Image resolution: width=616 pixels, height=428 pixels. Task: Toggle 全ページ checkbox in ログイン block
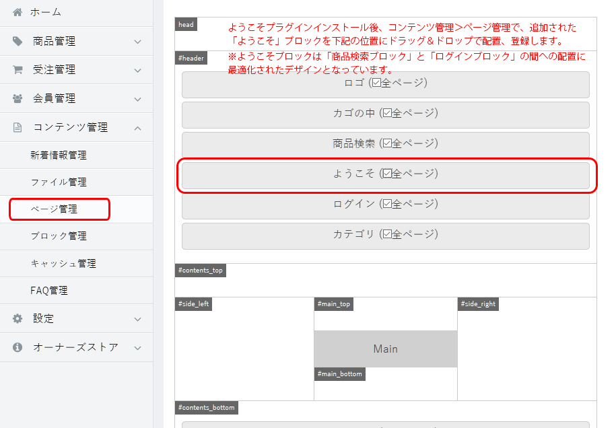tap(387, 204)
